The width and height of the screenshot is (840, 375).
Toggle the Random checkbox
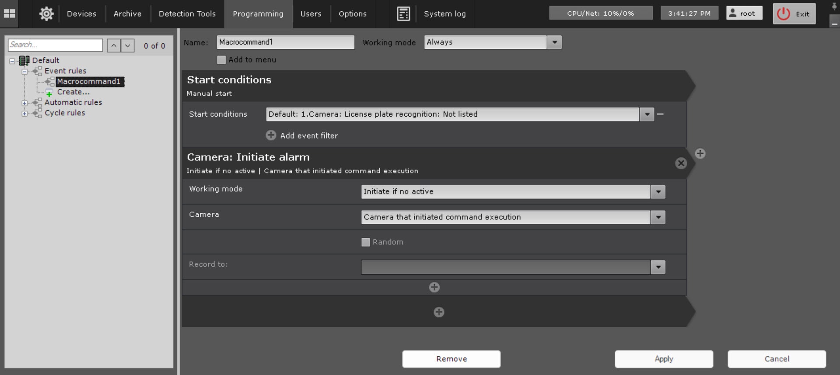click(x=366, y=242)
